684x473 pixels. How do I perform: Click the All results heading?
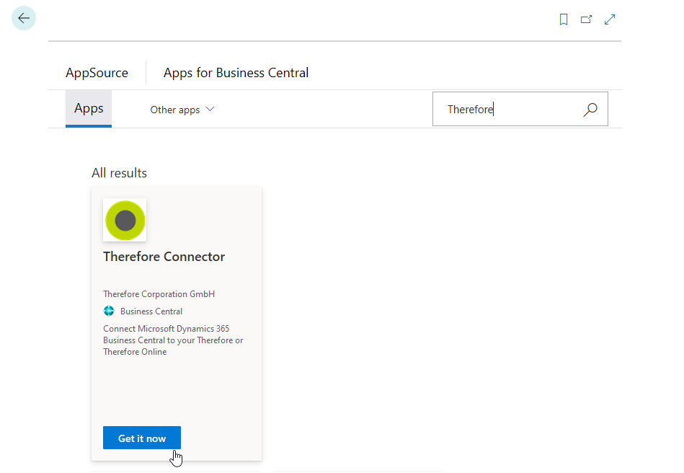119,173
